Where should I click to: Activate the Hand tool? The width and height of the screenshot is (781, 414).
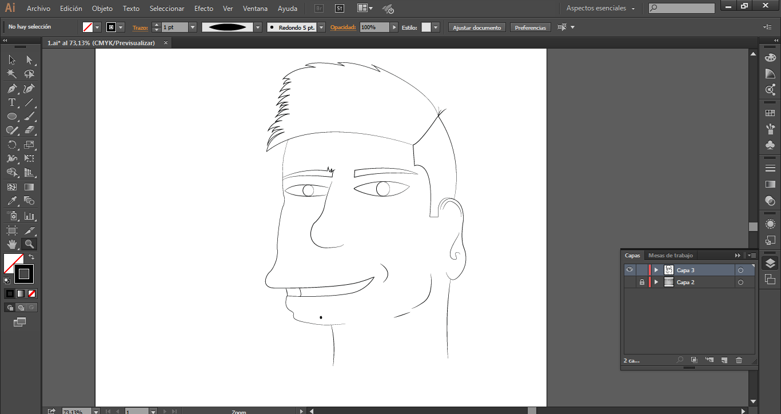(11, 244)
